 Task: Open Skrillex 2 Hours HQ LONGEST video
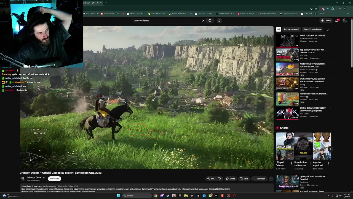[x=287, y=113]
